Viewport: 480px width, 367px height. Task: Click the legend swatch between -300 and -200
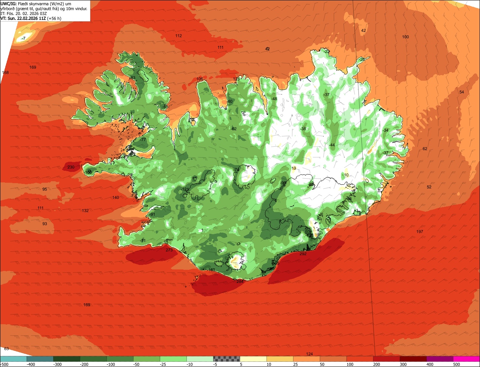tap(66, 359)
